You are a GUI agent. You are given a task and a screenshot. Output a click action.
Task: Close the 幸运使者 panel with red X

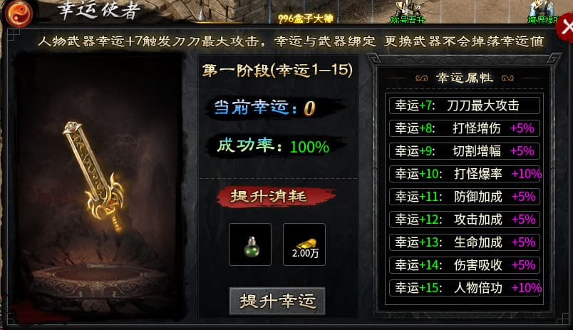(565, 26)
